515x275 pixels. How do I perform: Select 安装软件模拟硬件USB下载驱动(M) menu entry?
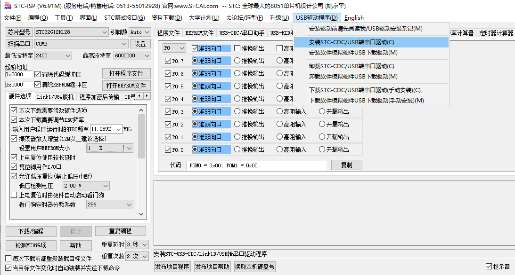click(x=371, y=53)
